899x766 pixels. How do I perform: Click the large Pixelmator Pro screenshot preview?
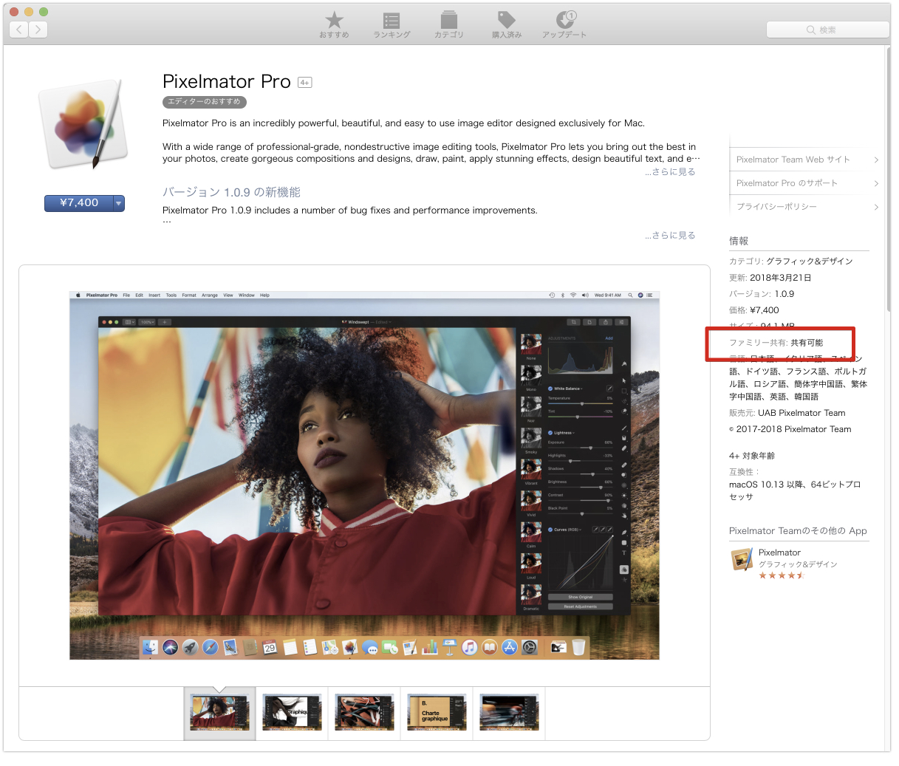[364, 475]
